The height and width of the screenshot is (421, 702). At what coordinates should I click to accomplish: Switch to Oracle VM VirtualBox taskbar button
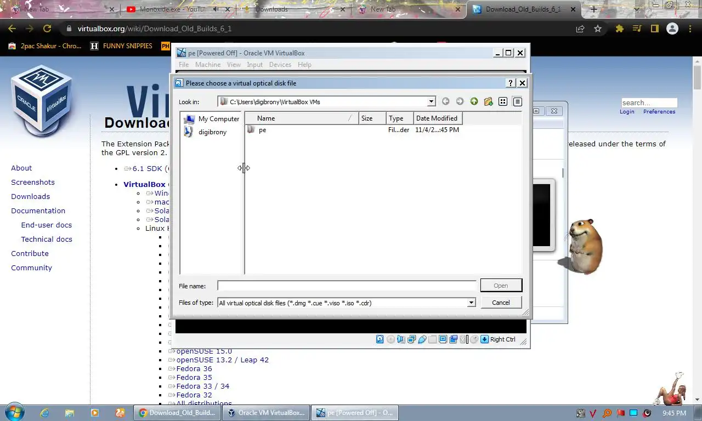point(266,413)
